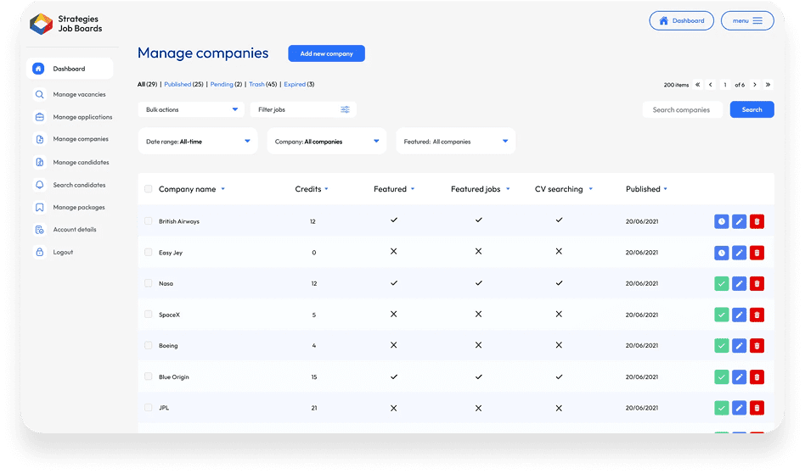Viewport: 805px width, 474px height.
Task: Switch to the Pending filter tab
Action: (x=222, y=85)
